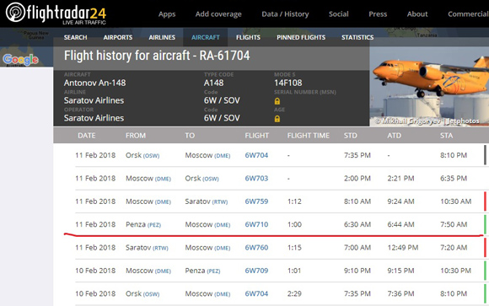Open the About menu item

pos(417,14)
